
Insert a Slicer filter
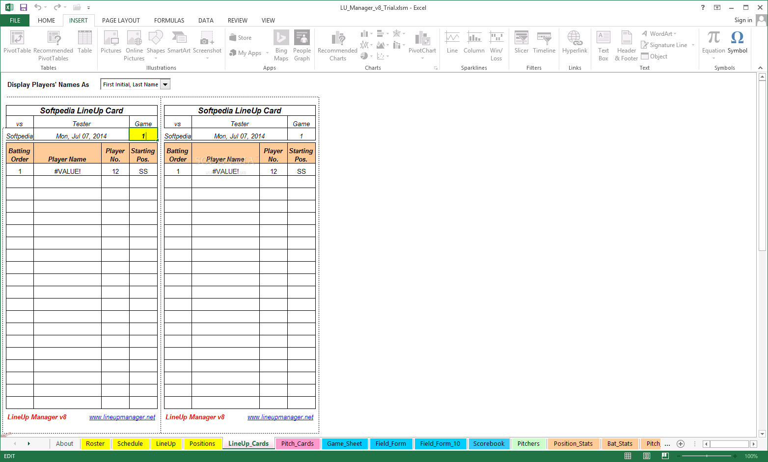(x=521, y=42)
